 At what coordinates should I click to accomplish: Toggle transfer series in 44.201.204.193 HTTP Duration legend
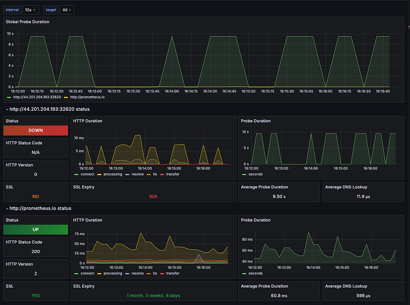[172, 174]
